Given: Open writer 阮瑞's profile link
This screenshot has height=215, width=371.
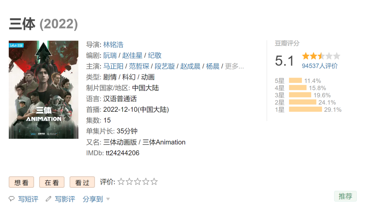Looking at the screenshot, I should click(x=110, y=56).
